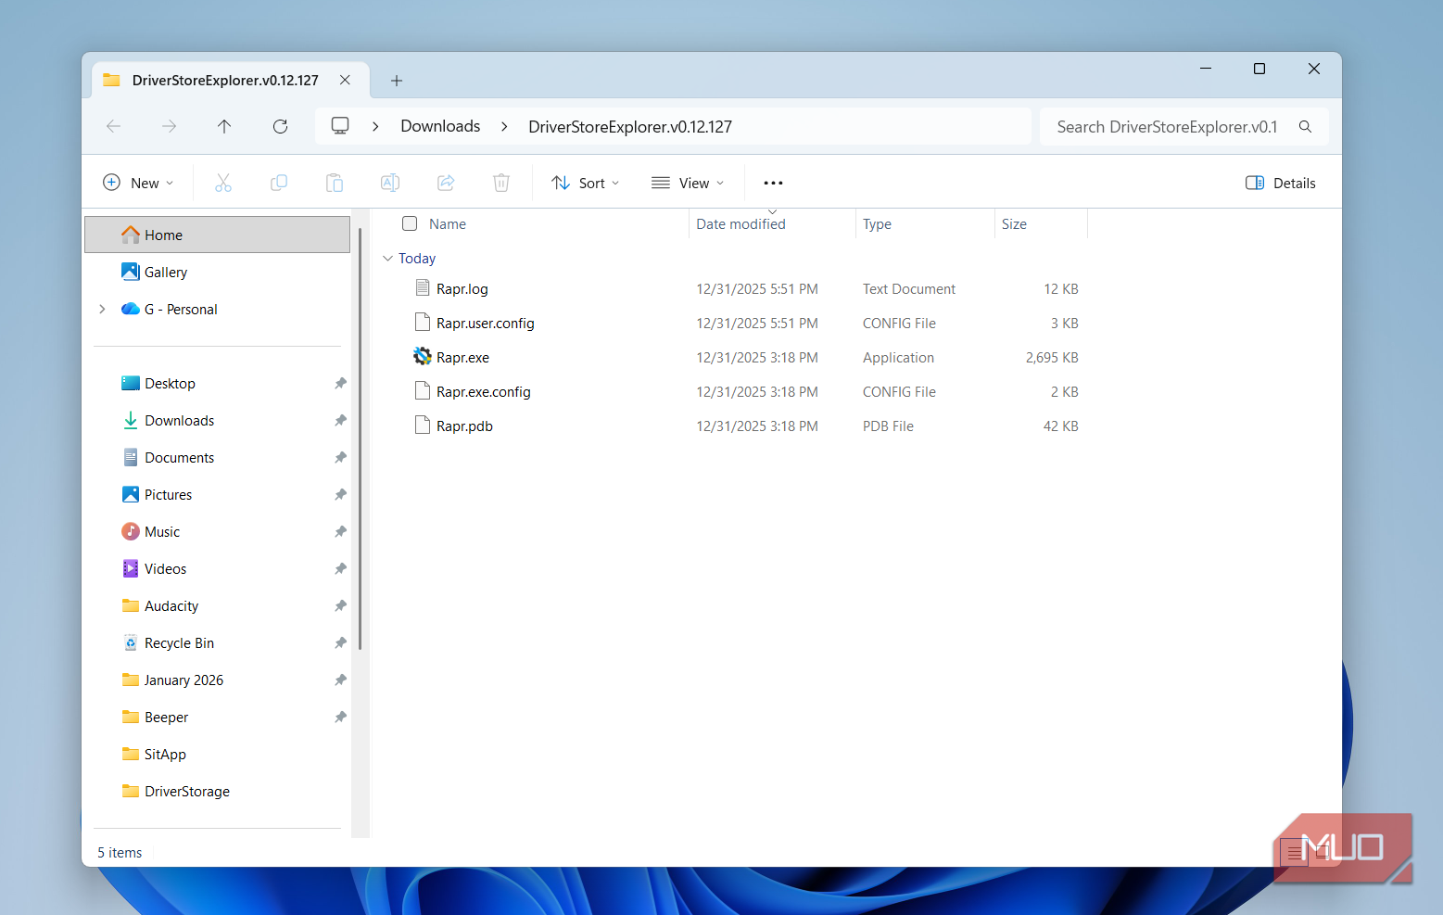Add a new tab with plus button
This screenshot has width=1443, height=915.
point(397,81)
